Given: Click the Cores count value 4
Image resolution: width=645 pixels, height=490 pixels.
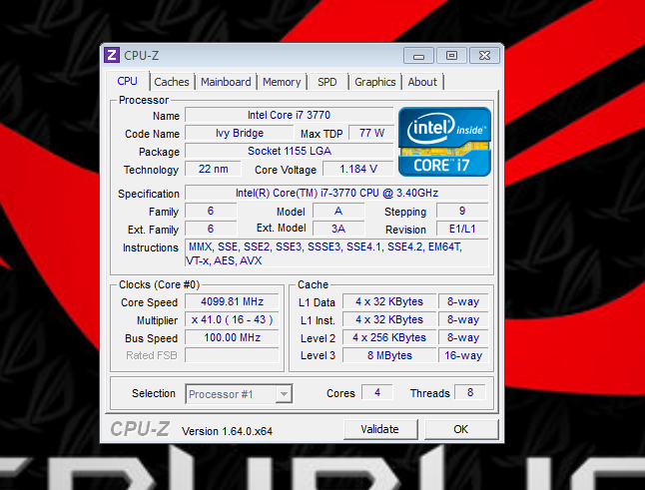Looking at the screenshot, I should (x=377, y=392).
